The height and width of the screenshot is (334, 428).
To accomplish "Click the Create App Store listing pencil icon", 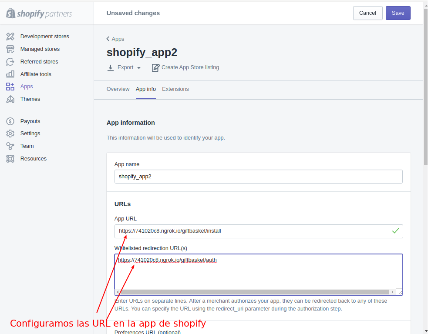I will (155, 67).
